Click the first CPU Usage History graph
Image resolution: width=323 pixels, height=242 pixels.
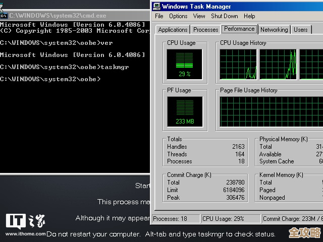click(x=238, y=64)
